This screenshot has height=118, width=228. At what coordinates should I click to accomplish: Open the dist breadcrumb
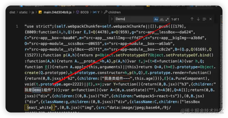[12, 12]
